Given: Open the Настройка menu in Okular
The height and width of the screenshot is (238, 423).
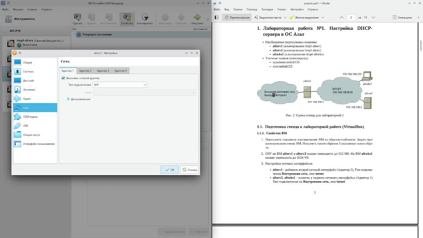Looking at the screenshot, I should [297, 10].
